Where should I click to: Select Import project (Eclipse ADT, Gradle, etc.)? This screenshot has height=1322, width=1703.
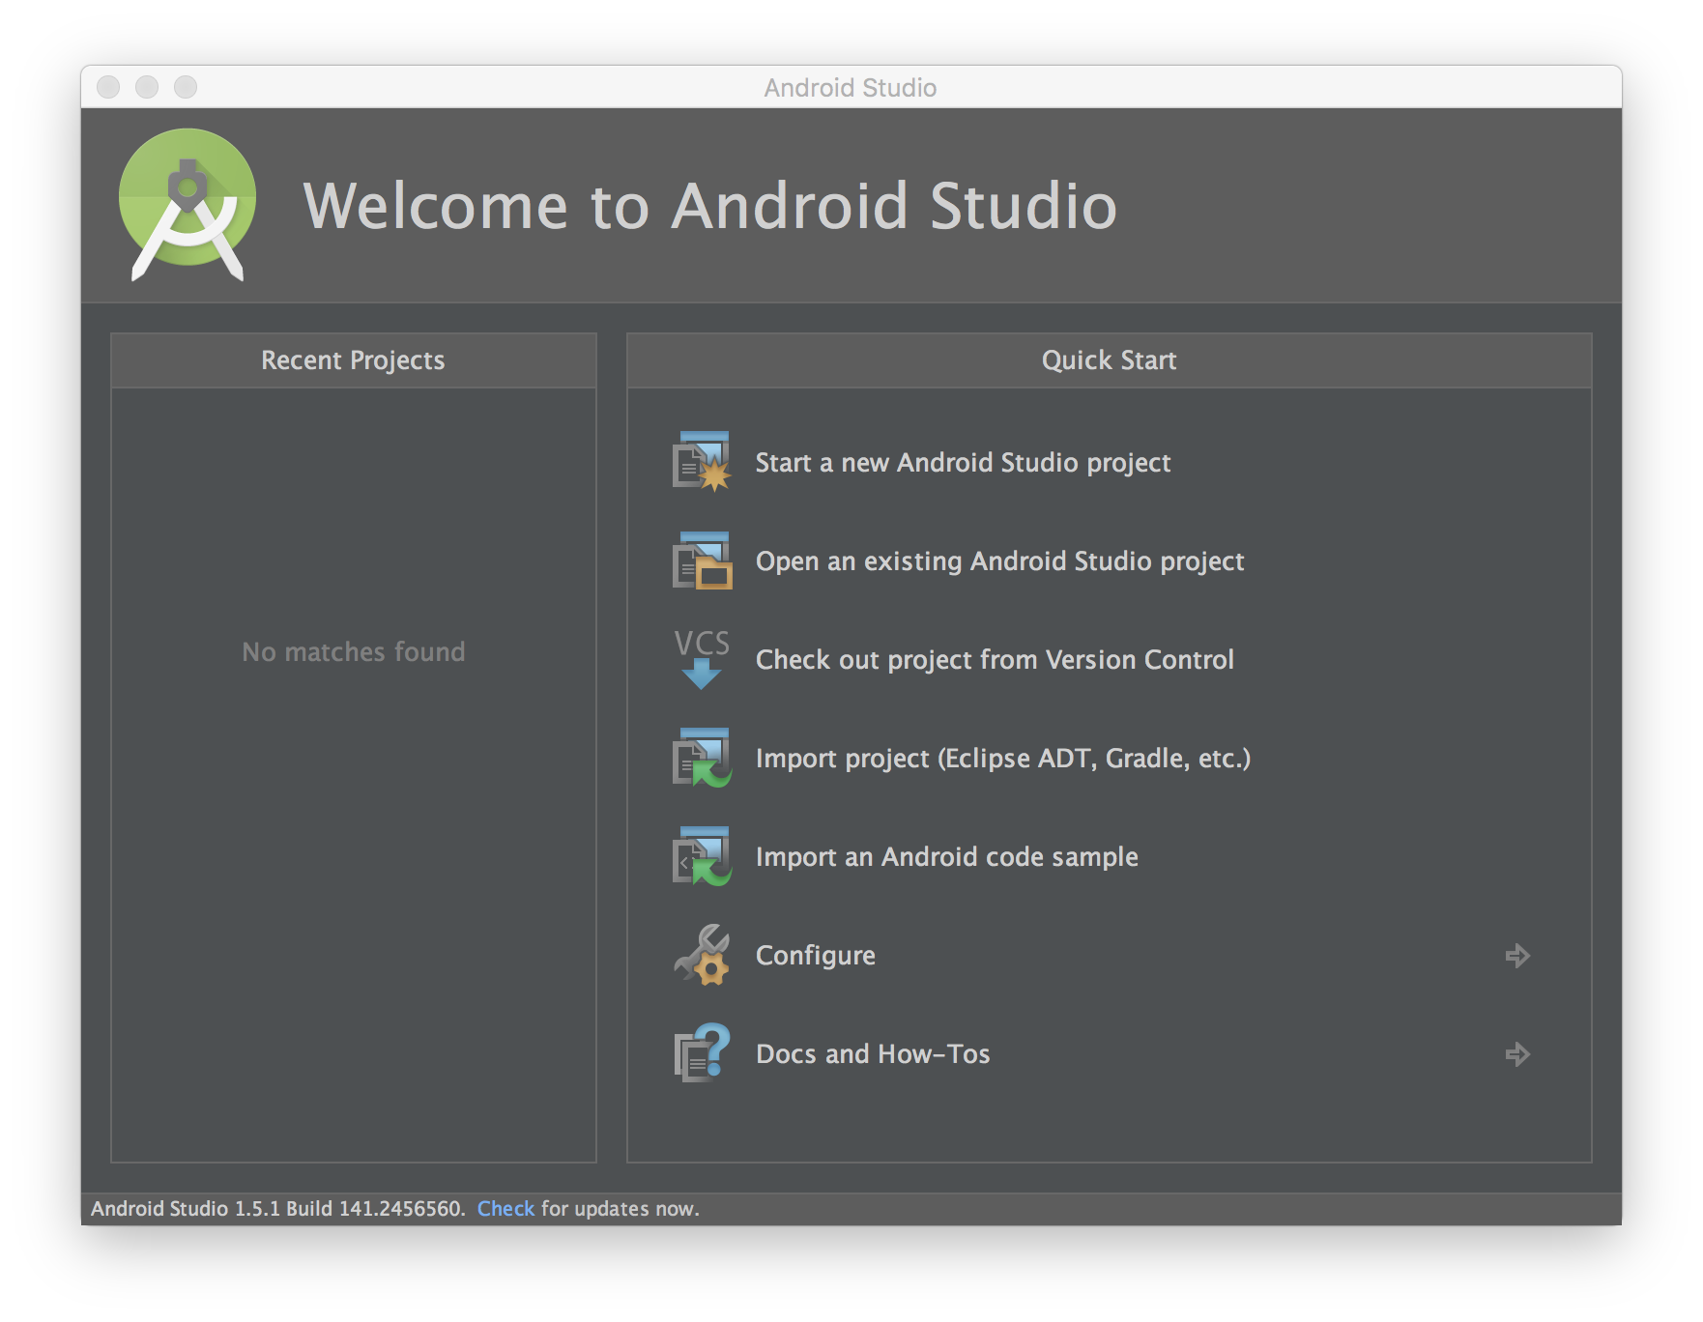(x=1003, y=759)
